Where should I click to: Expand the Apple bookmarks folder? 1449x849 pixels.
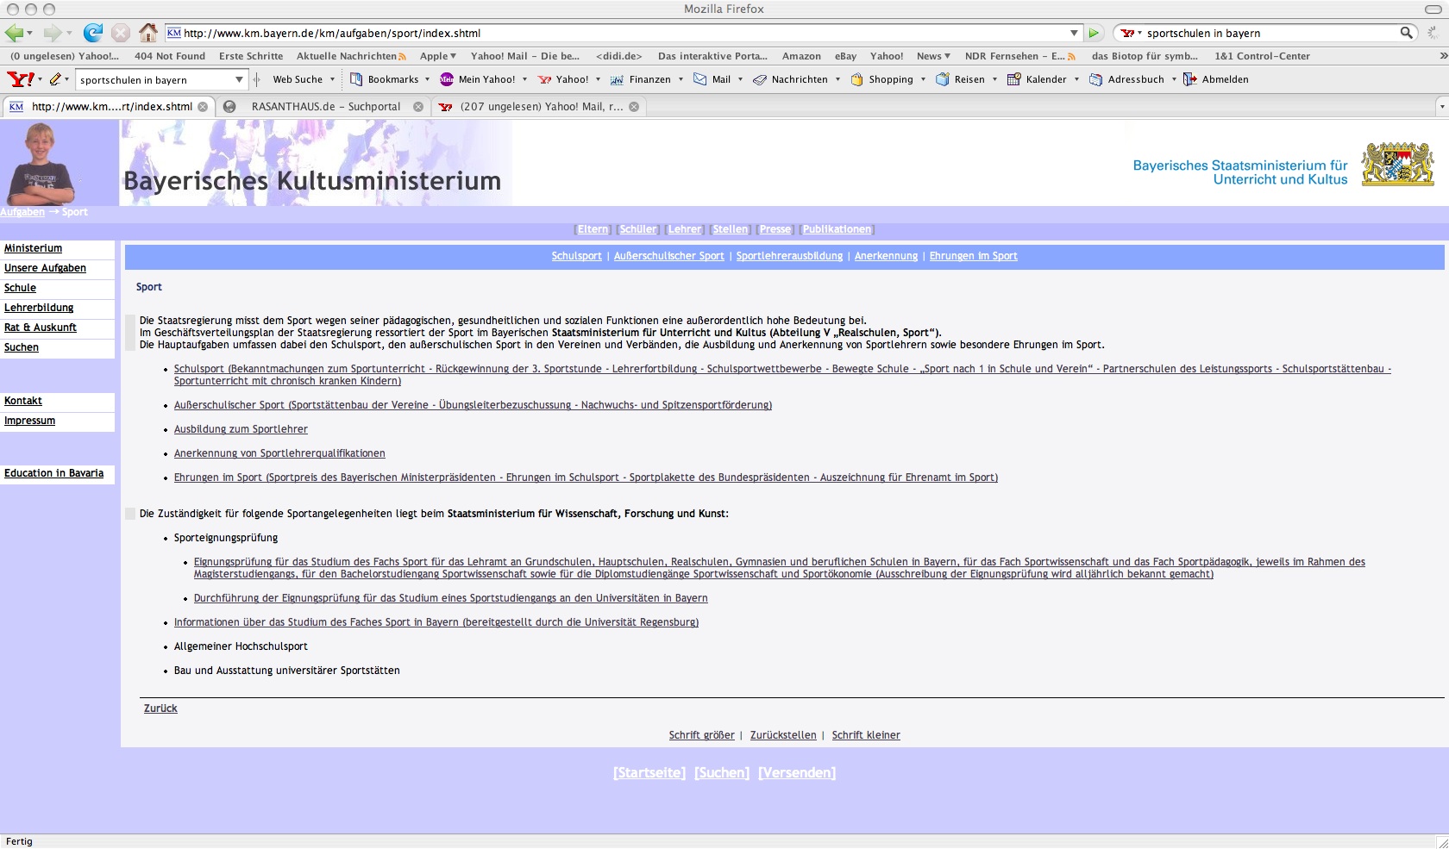[x=438, y=56]
